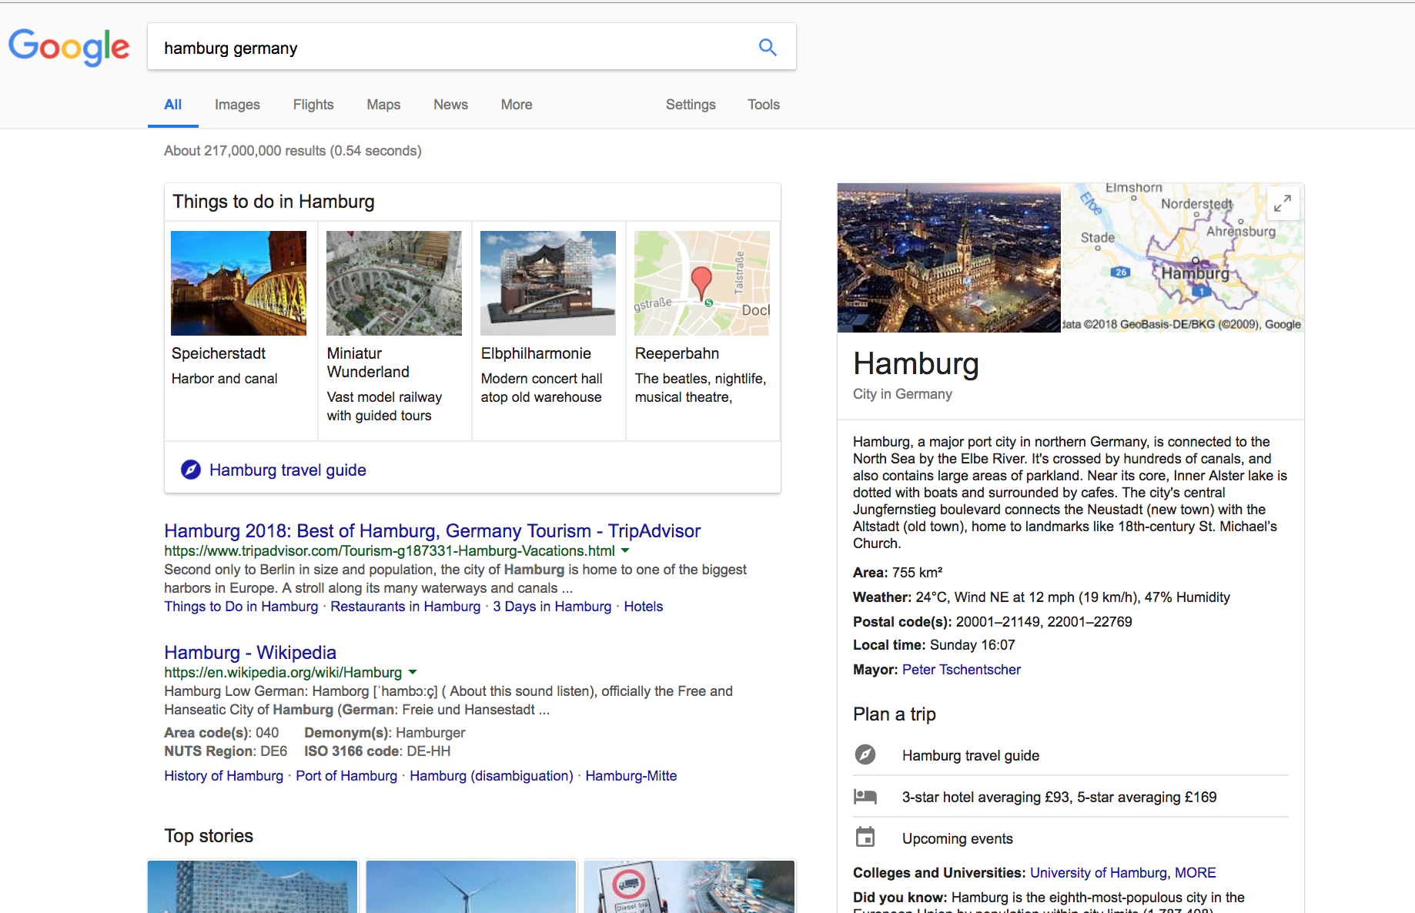
Task: Click the blue search magnifier icon
Action: point(767,47)
